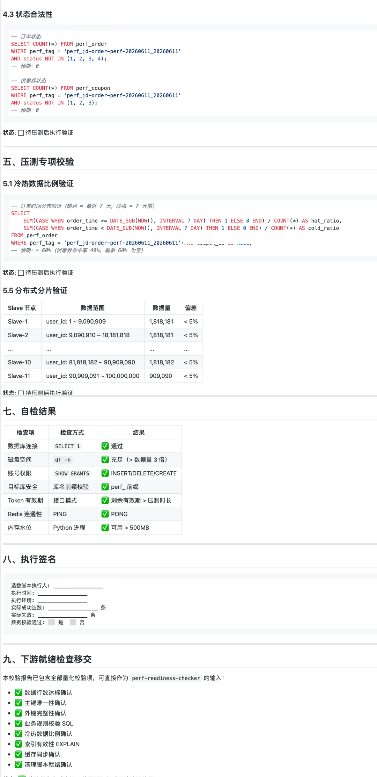This screenshot has width=377, height=777.
Task: Click the Python 进程 cell
Action: (72, 528)
